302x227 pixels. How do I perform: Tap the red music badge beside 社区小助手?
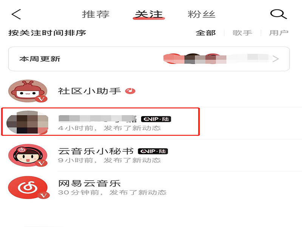[x=130, y=91]
